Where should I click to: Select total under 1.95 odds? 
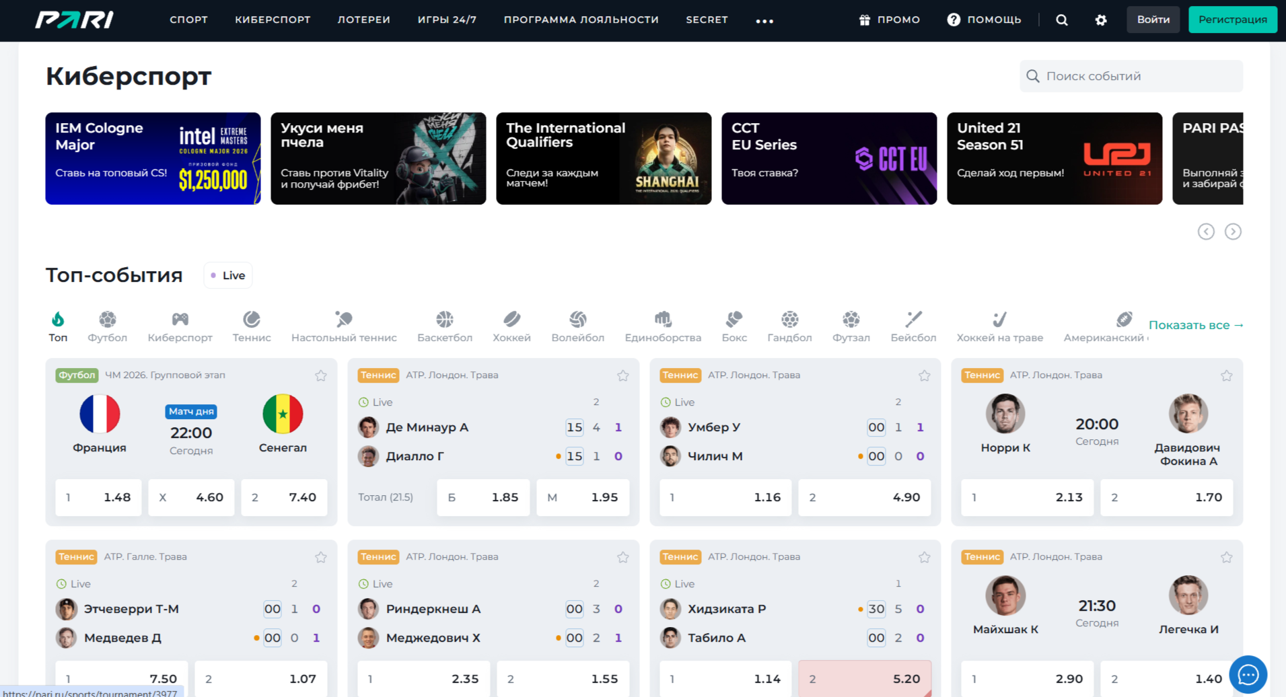pyautogui.click(x=583, y=497)
